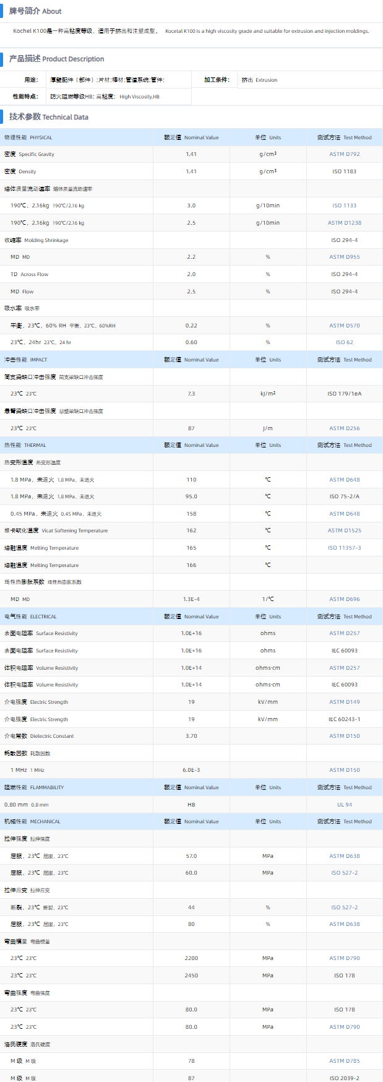The image size is (383, 1082).
Task: Click the 机械性能 MECHANICAL table header
Action: pyautogui.click(x=32, y=821)
